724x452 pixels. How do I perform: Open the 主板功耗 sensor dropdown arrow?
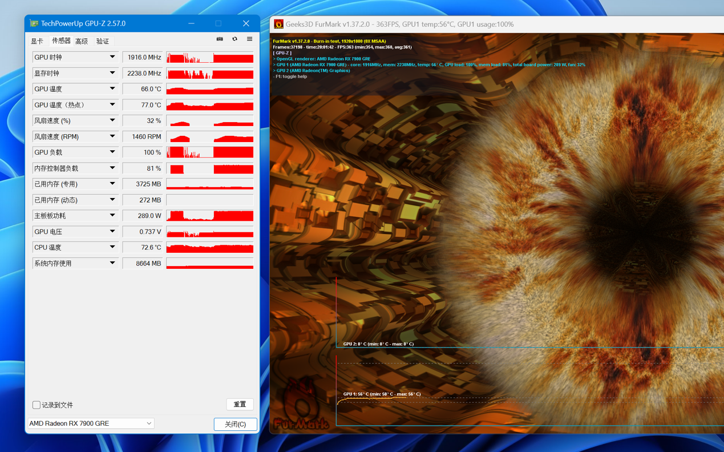coord(112,216)
